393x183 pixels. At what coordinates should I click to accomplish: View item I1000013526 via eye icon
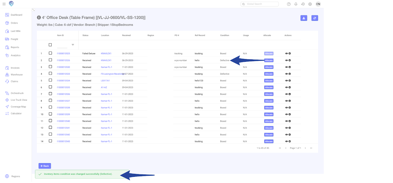[x=286, y=60]
